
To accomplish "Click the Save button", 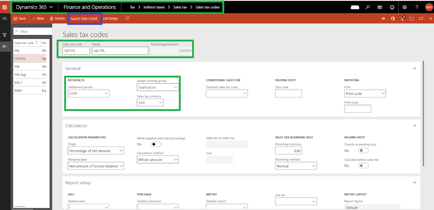I will [20, 18].
